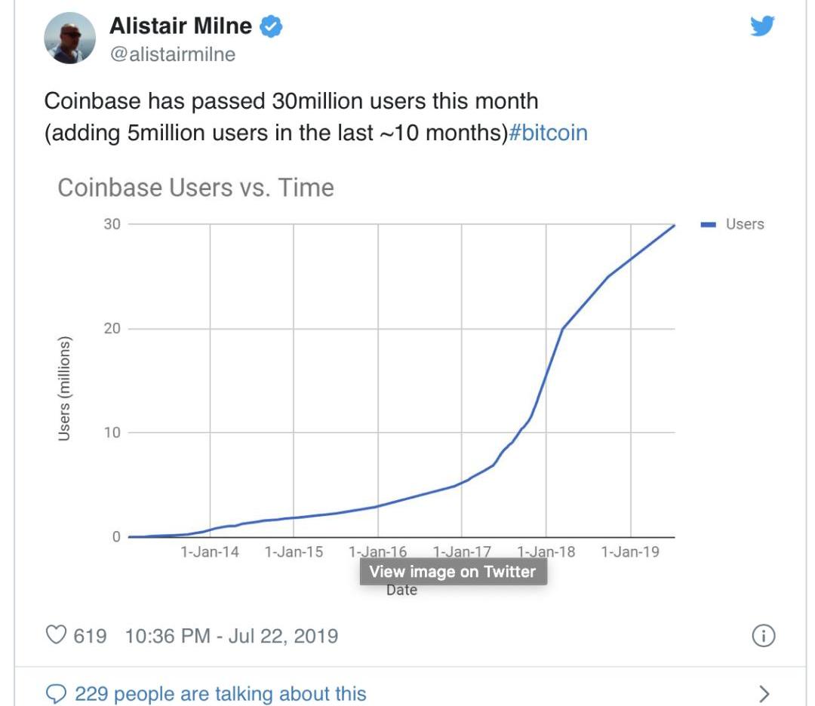
Task: Click the speech bubble conversation icon
Action: (56, 693)
